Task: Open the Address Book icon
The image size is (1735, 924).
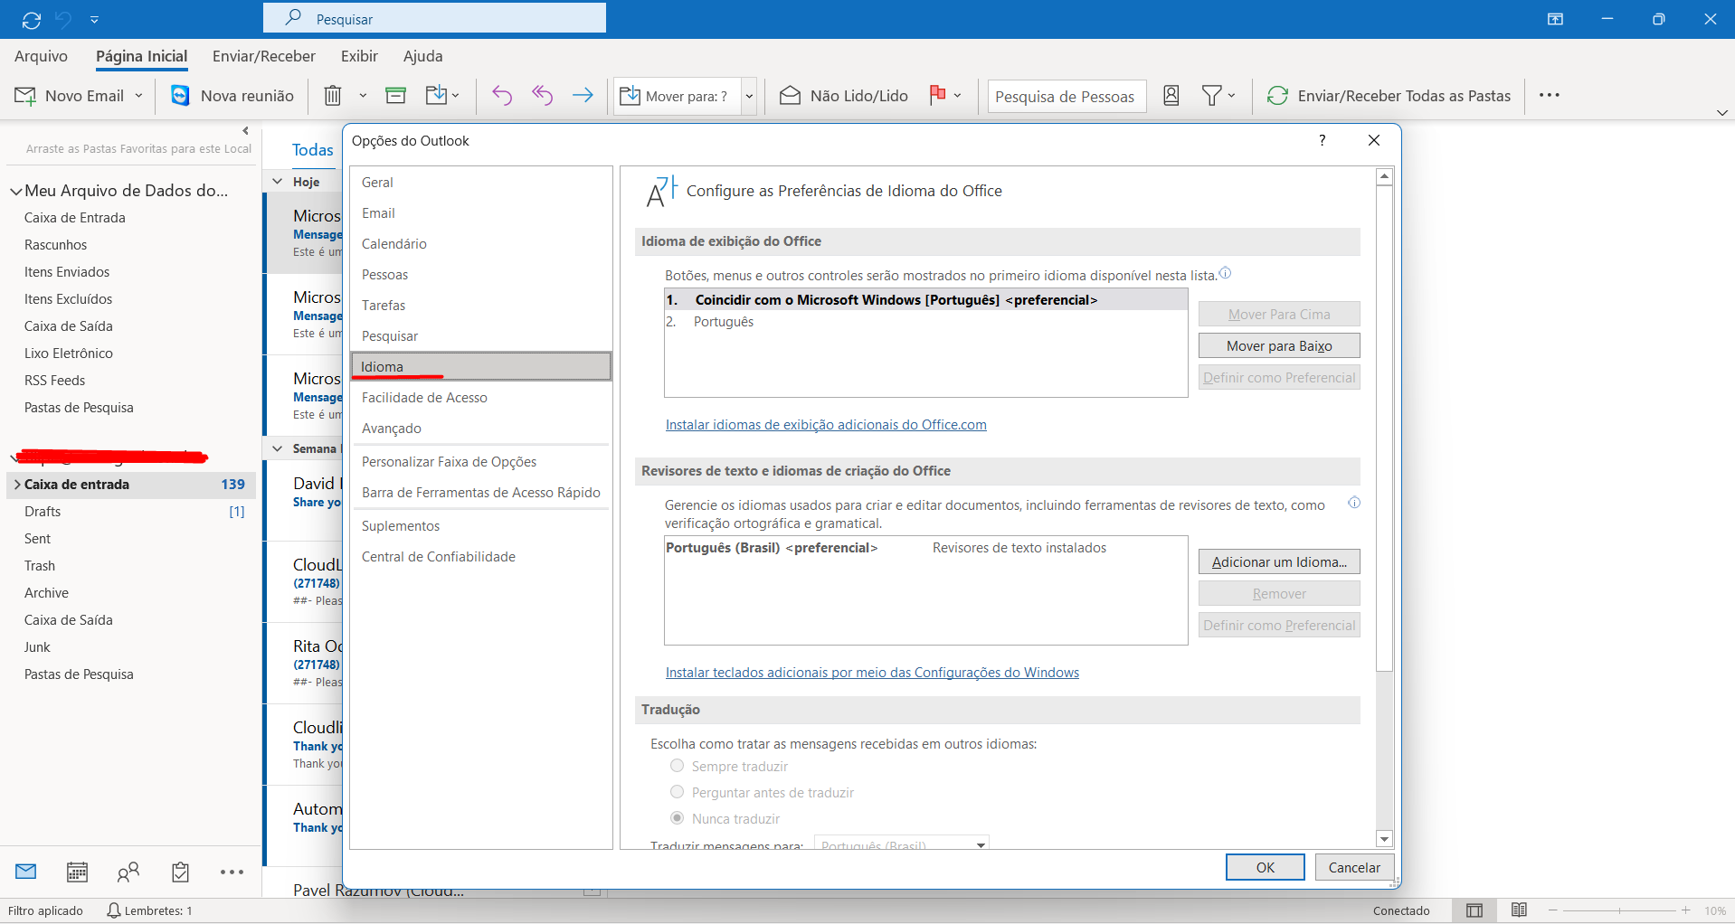Action: point(1171,96)
